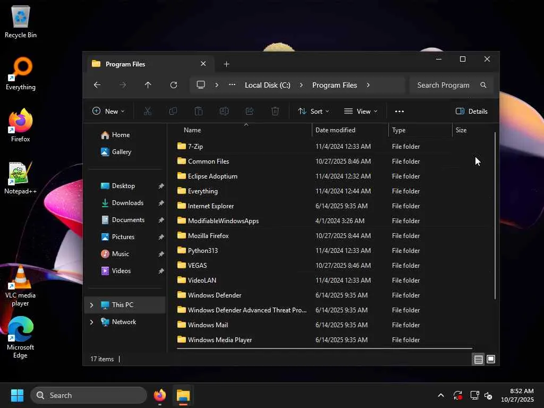Go forward with the right arrow

[123, 85]
